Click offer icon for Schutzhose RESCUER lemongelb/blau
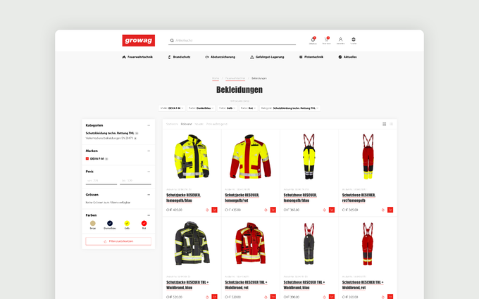 tap(325, 210)
